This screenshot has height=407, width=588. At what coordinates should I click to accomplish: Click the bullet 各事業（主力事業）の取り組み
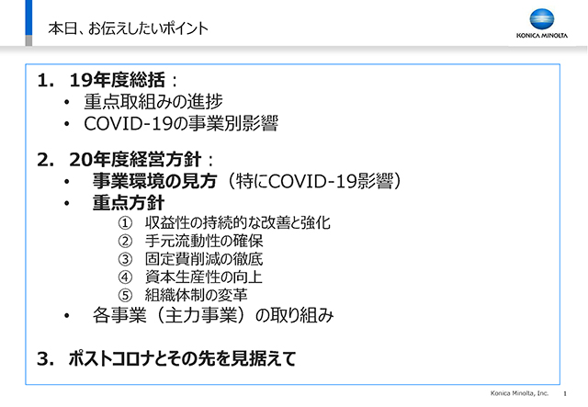tap(213, 315)
